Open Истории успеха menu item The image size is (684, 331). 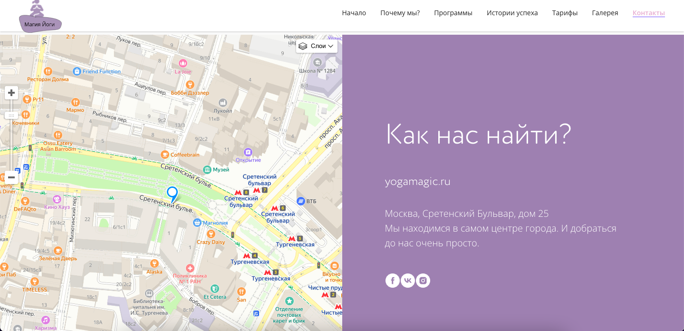coord(512,13)
